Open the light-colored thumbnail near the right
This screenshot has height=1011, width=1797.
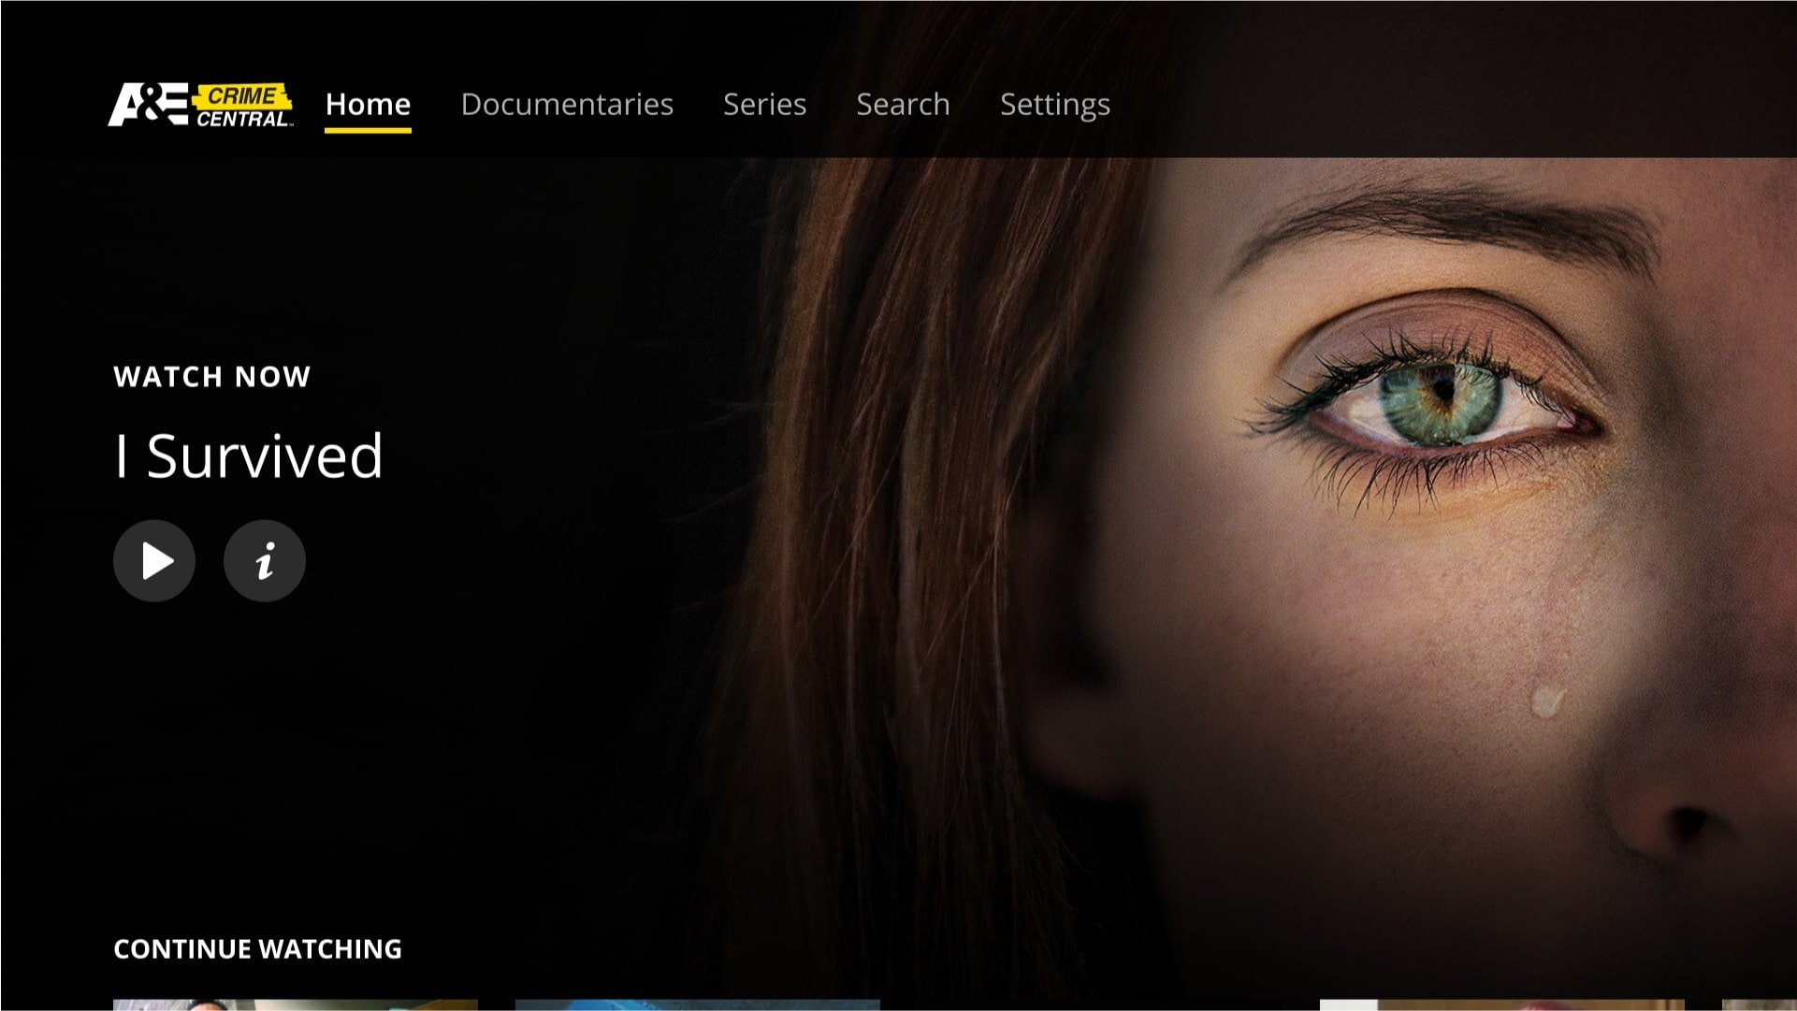point(1500,1004)
